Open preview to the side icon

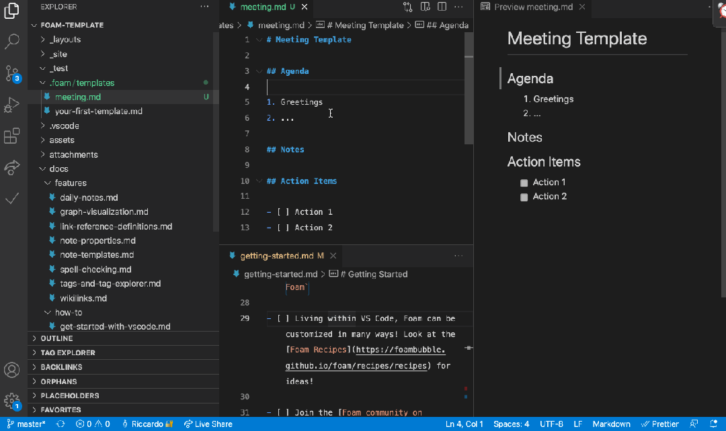pos(425,7)
